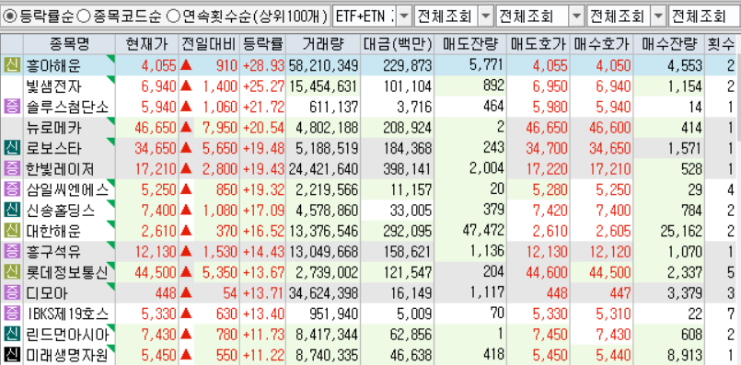Click the 신 badge next to 미래생명자원
This screenshot has width=741, height=365.
[x=12, y=356]
